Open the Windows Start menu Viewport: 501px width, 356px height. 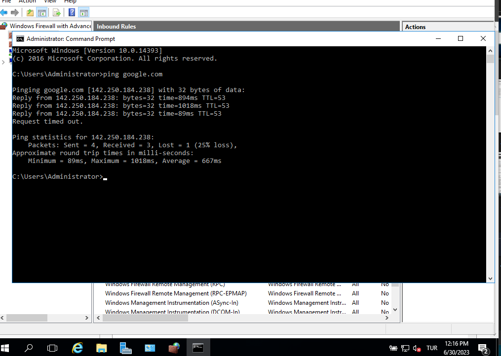click(x=9, y=348)
